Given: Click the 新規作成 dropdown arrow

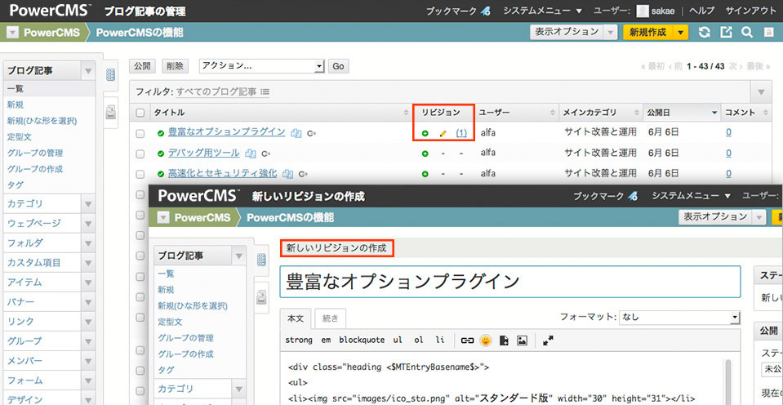Looking at the screenshot, I should pos(680,33).
